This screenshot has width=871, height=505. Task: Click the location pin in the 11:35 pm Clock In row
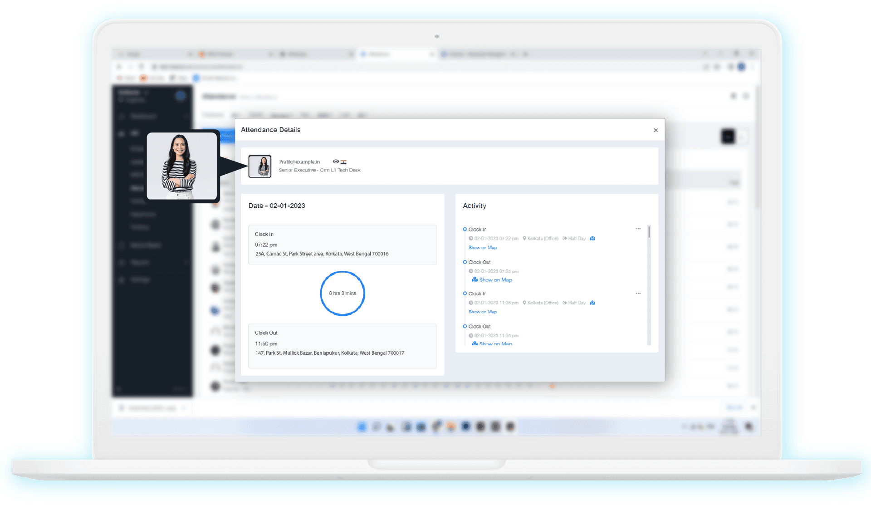pyautogui.click(x=524, y=303)
